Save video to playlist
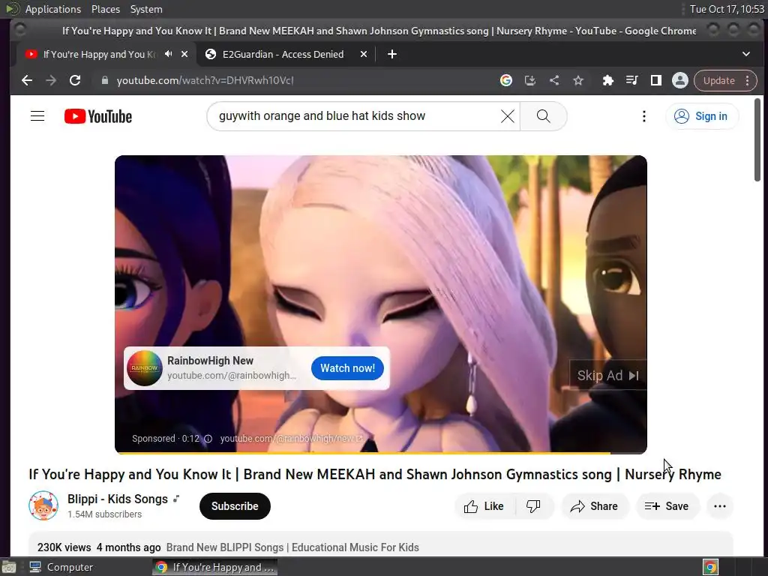Image resolution: width=768 pixels, height=576 pixels. (x=667, y=506)
